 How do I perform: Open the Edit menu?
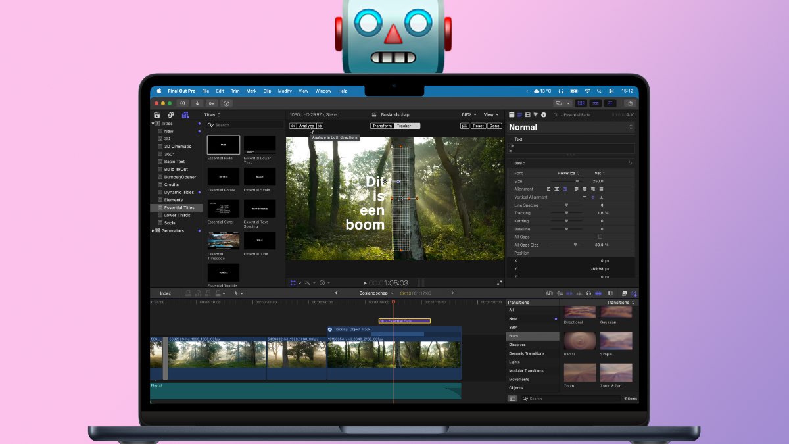(x=220, y=91)
